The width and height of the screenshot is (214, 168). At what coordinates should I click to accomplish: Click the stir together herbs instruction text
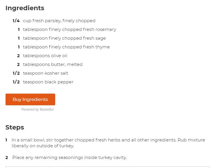[108, 143]
